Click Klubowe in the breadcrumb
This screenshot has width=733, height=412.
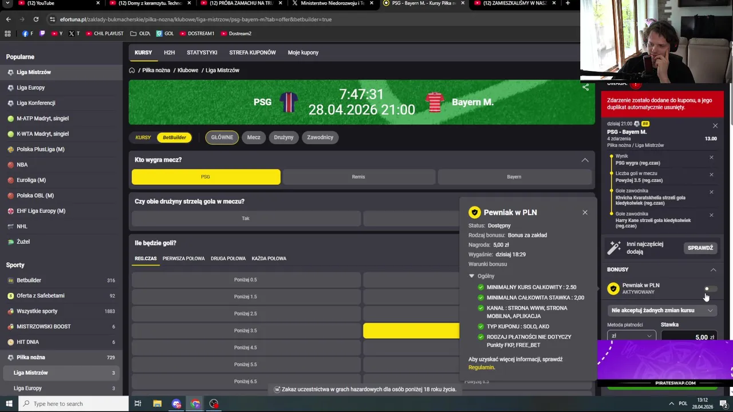188,70
